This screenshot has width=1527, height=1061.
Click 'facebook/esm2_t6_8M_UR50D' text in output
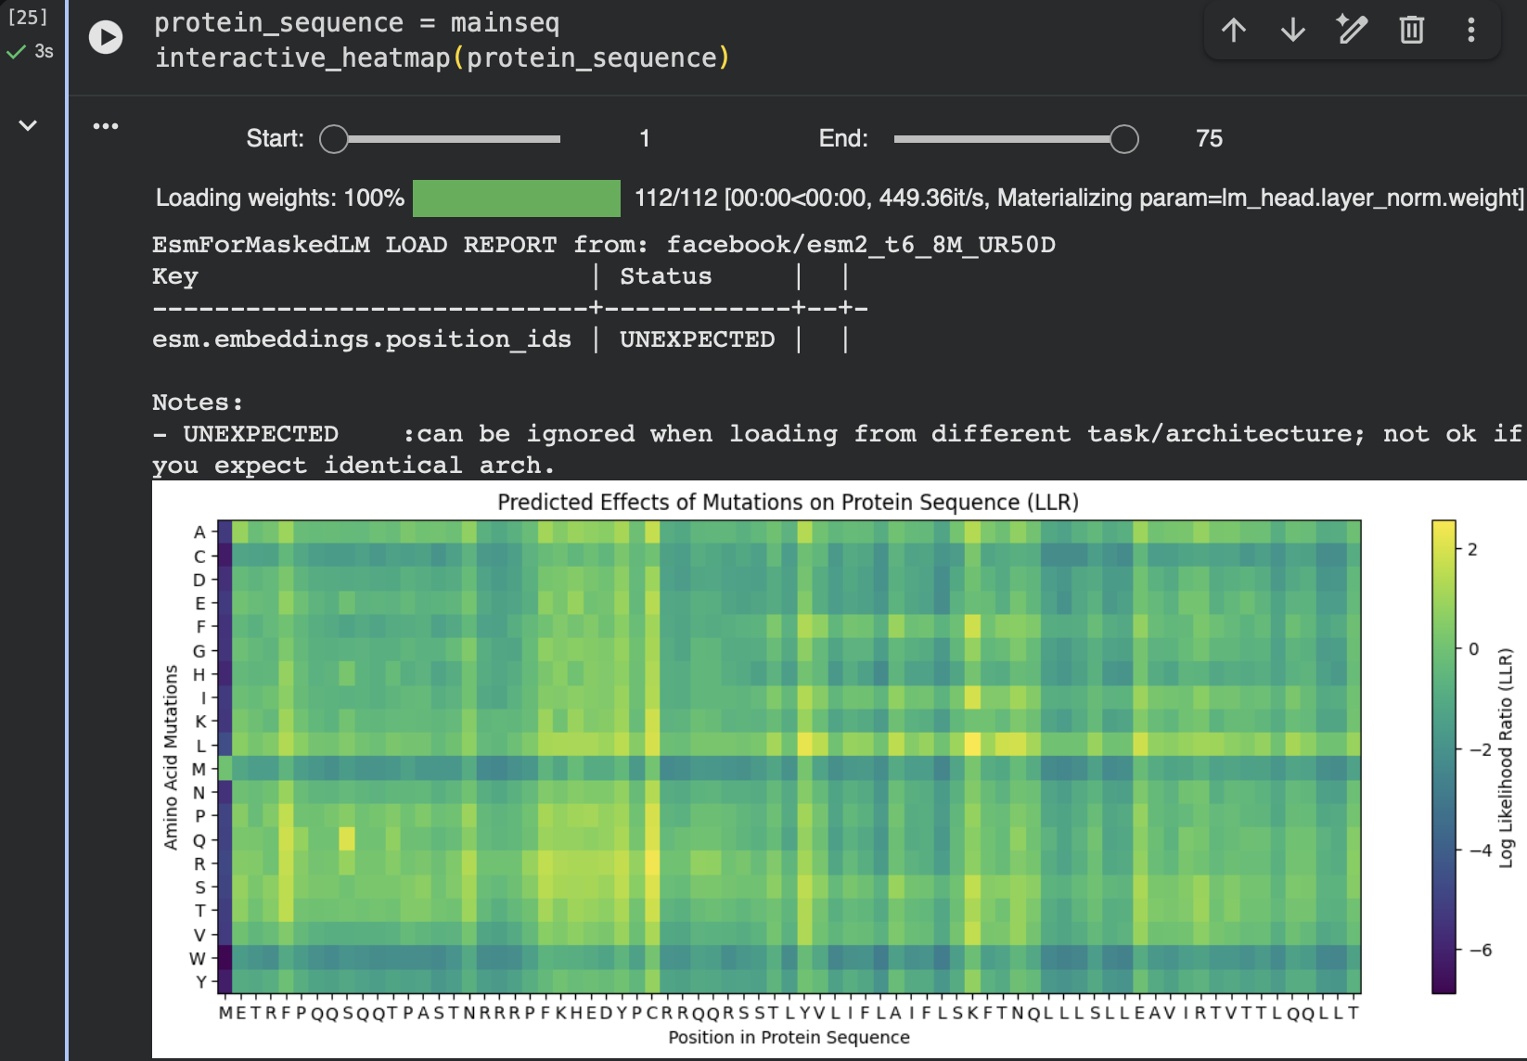[861, 245]
